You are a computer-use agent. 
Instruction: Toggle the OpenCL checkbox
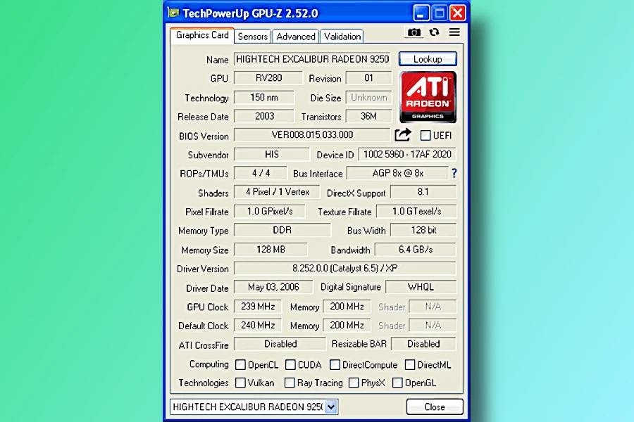(240, 364)
